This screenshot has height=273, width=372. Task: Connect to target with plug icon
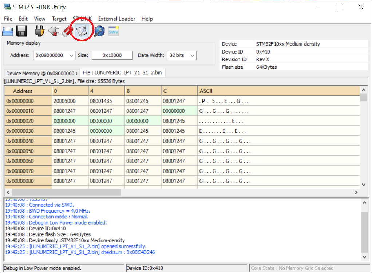pyautogui.click(x=40, y=31)
